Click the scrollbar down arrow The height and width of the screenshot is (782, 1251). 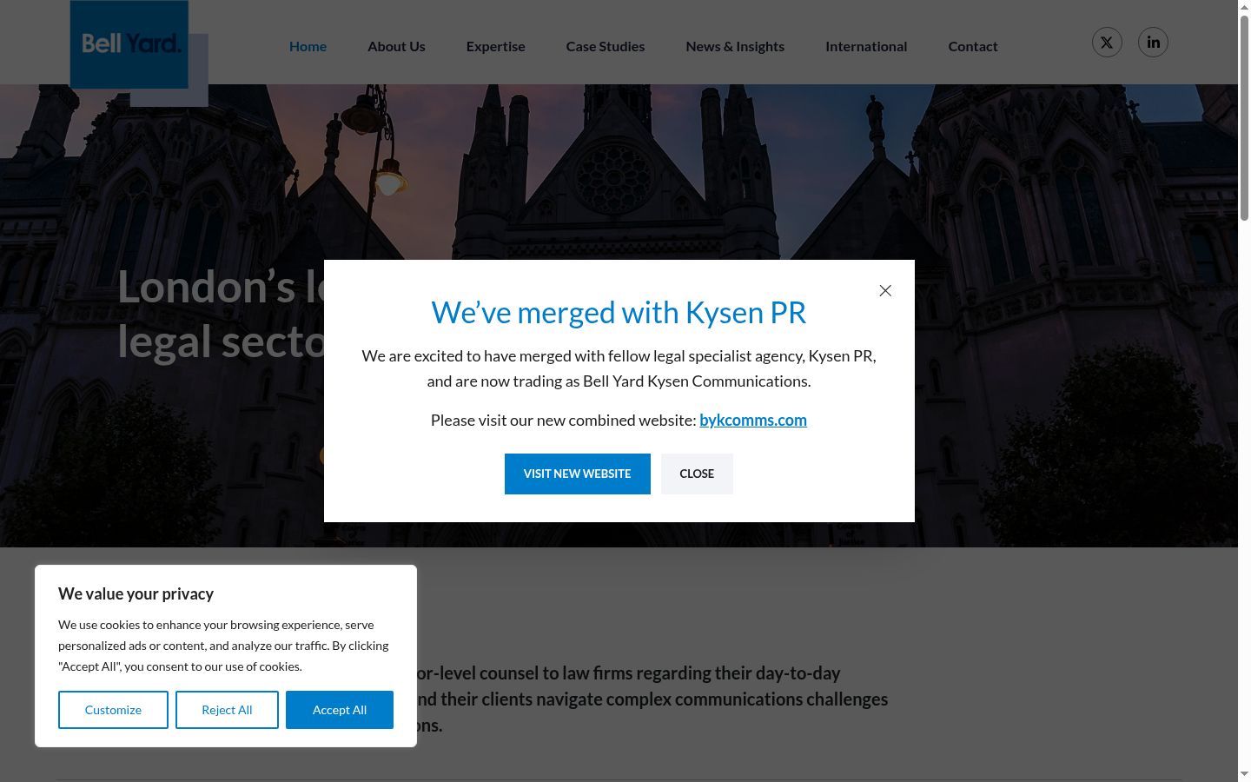coord(1244,774)
